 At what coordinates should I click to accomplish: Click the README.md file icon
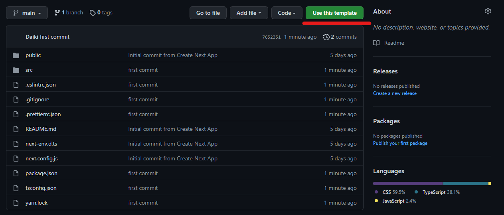click(x=16, y=129)
